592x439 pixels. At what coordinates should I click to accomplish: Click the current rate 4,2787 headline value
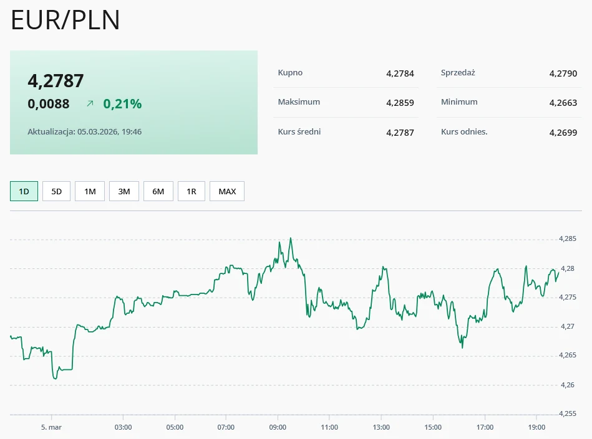tap(56, 81)
